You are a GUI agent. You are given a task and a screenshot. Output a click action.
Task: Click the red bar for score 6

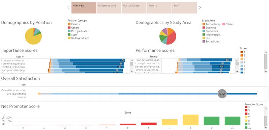click(149, 124)
